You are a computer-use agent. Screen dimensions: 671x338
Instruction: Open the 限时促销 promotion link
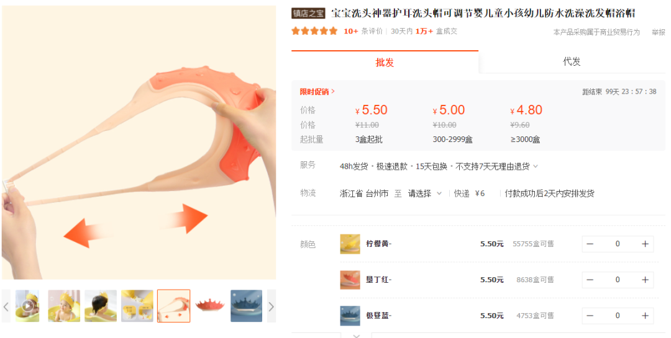click(317, 91)
